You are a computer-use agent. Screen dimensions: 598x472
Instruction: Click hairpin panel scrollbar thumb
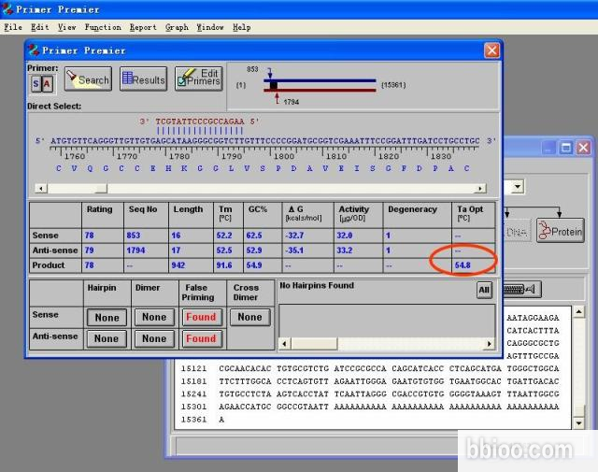314,344
